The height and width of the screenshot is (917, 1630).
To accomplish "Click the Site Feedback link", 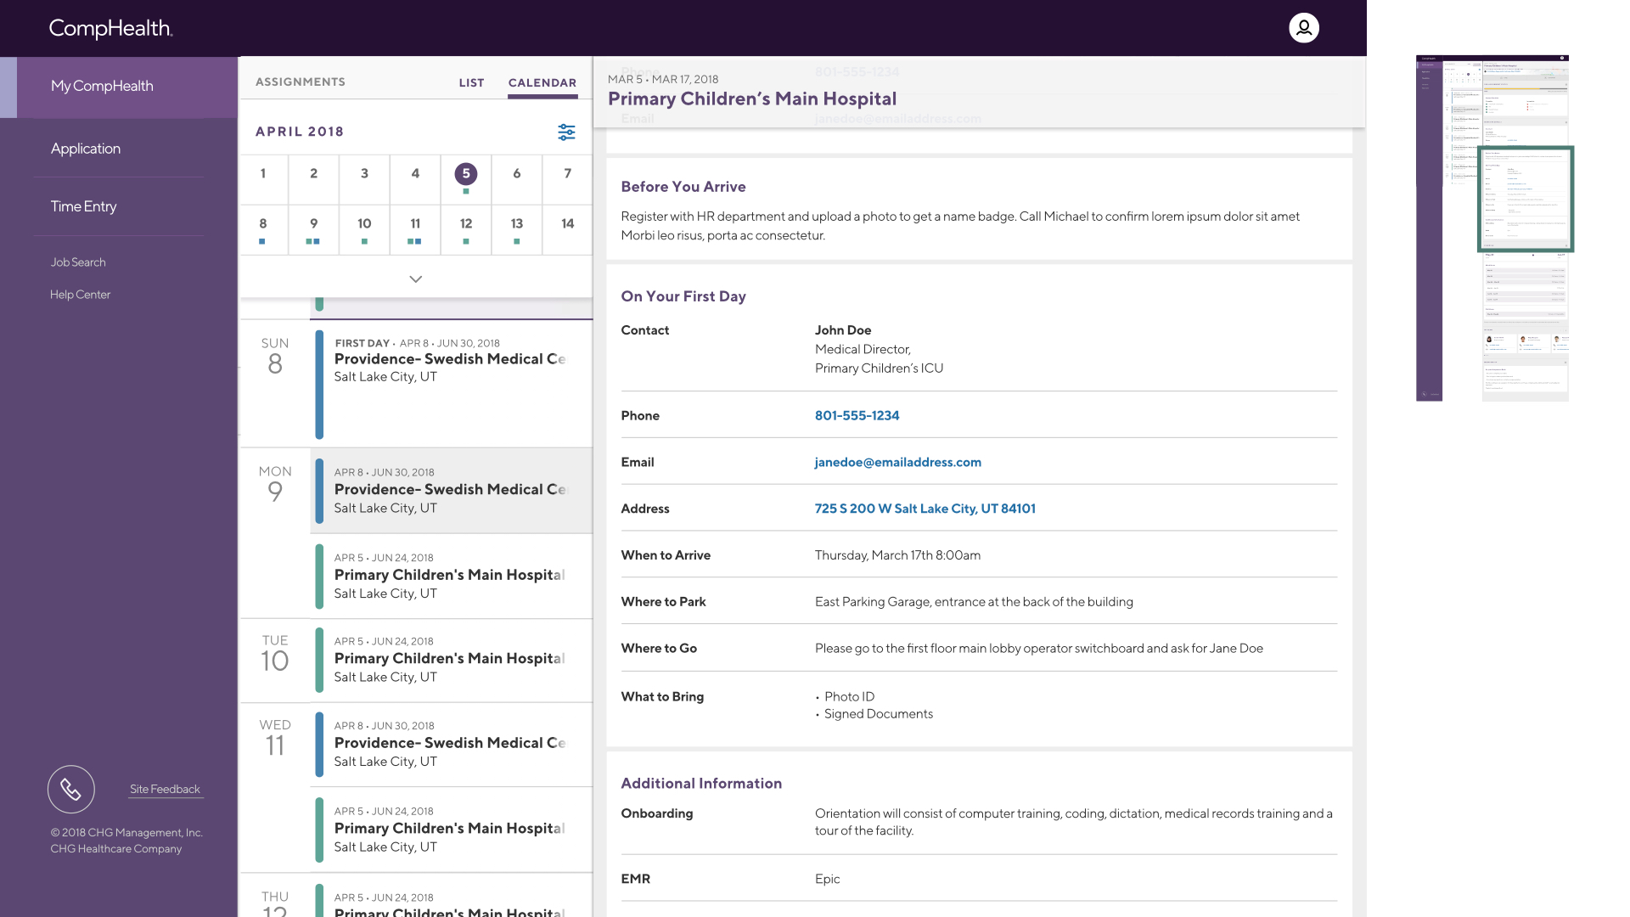I will 165,789.
